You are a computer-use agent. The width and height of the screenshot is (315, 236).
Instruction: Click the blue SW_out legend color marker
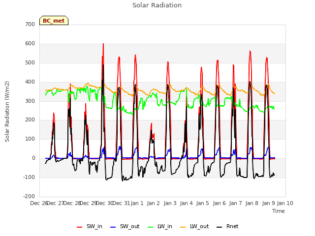coord(113,227)
